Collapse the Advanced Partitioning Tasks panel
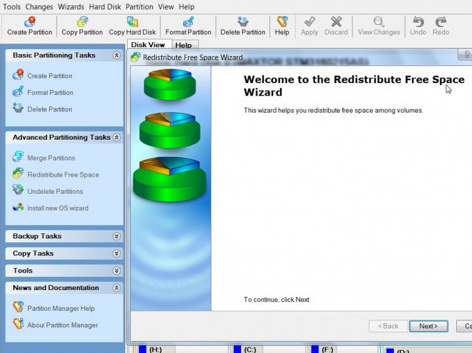Image resolution: width=472 pixels, height=353 pixels. (116, 138)
